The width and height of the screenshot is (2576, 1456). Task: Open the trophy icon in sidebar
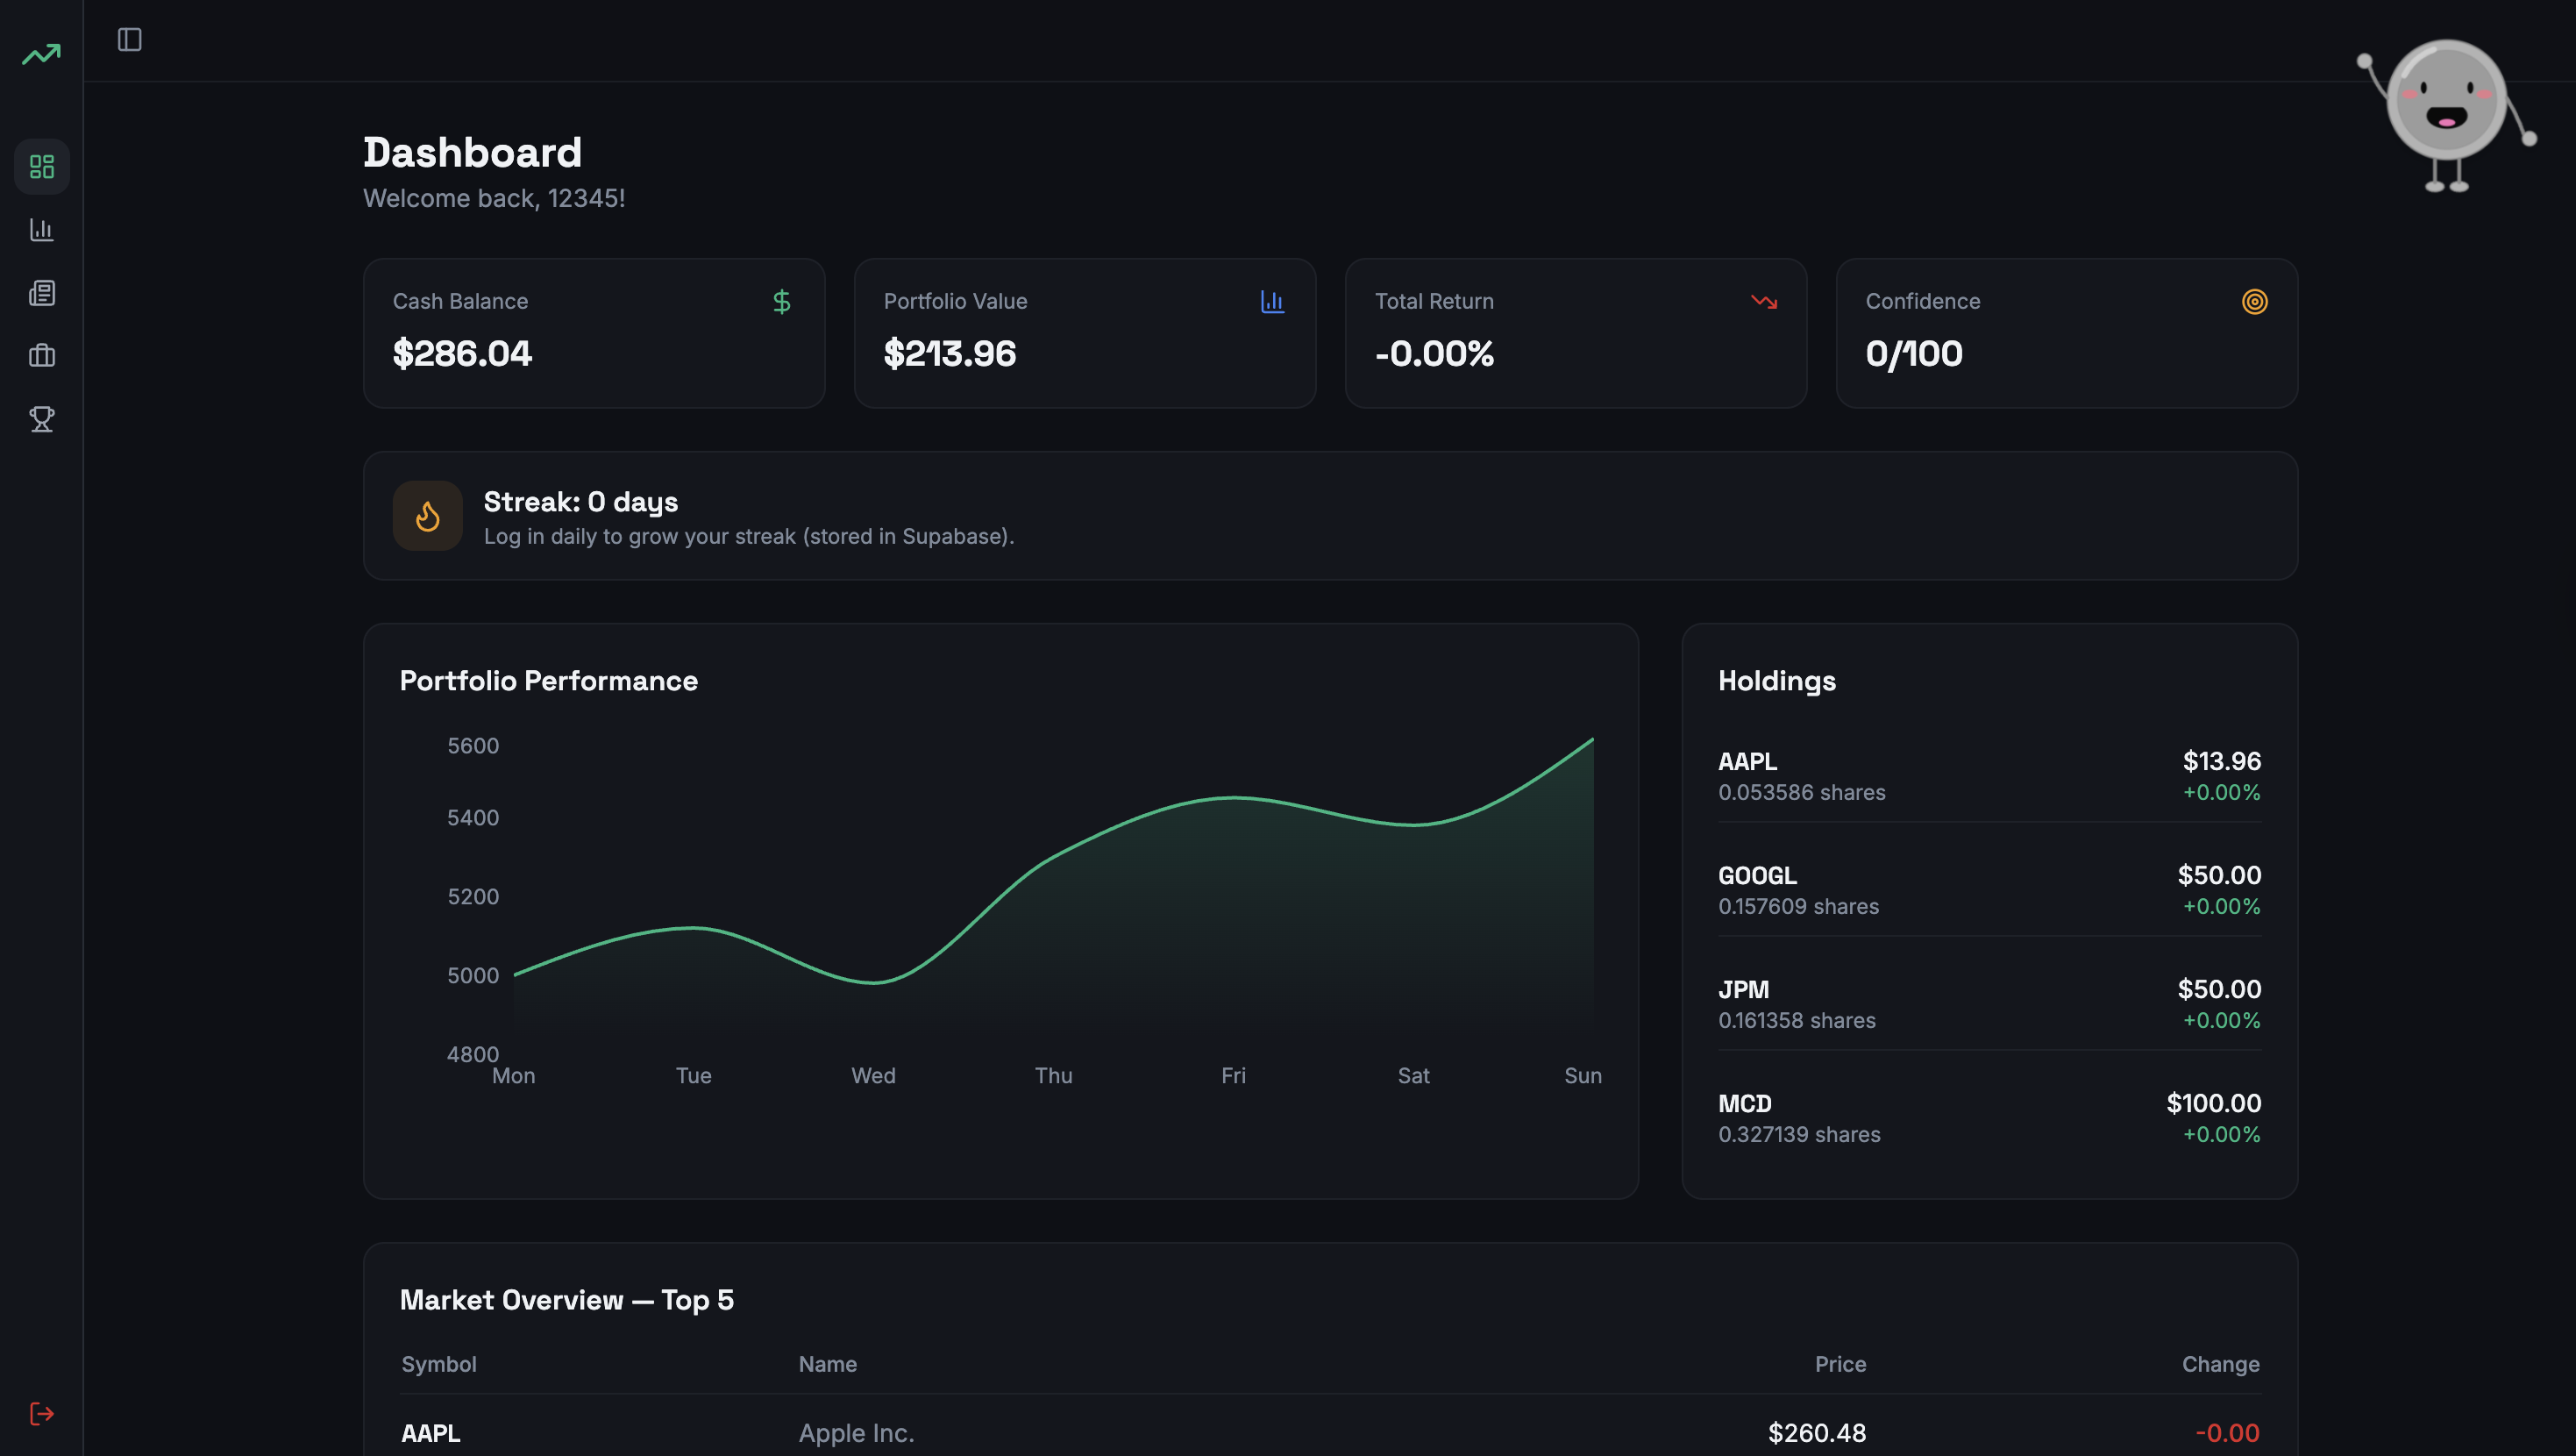coord(42,419)
